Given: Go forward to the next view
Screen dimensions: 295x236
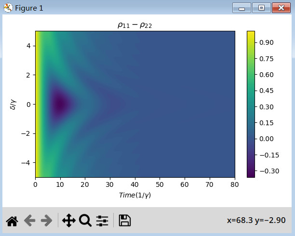Looking at the screenshot, I should pos(47,221).
